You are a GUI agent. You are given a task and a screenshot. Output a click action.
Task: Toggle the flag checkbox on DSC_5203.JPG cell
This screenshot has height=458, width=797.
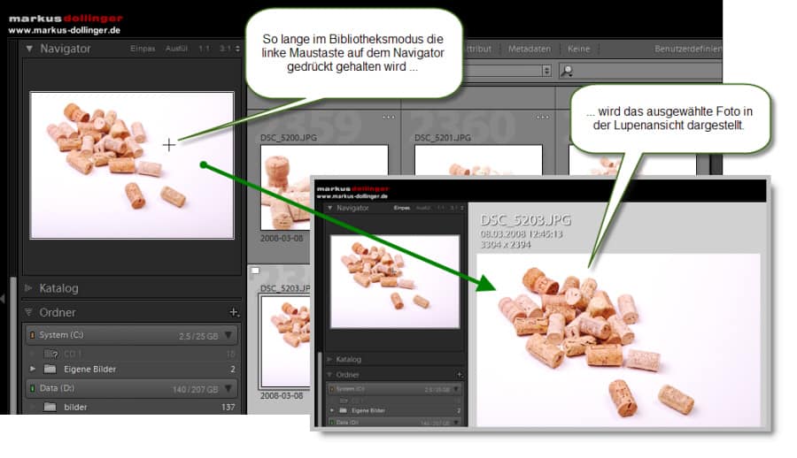(255, 271)
